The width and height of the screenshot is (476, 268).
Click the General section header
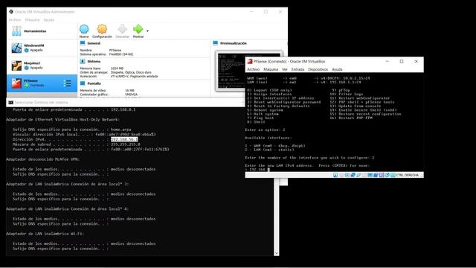94,43
